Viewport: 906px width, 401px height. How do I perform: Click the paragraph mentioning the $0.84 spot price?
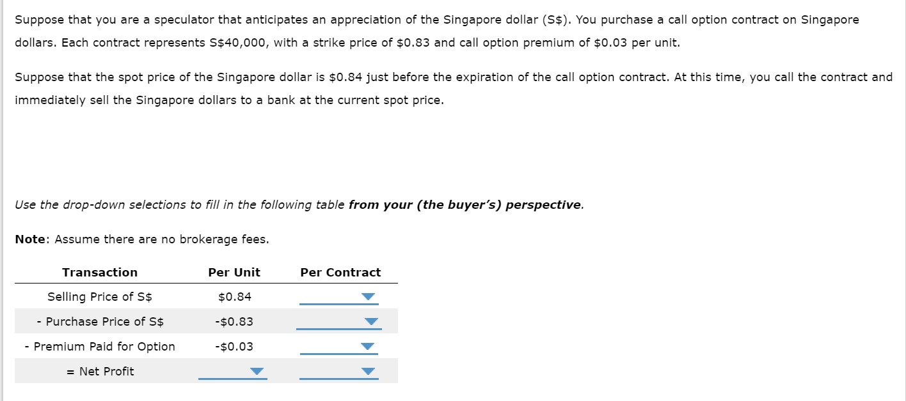tap(448, 89)
